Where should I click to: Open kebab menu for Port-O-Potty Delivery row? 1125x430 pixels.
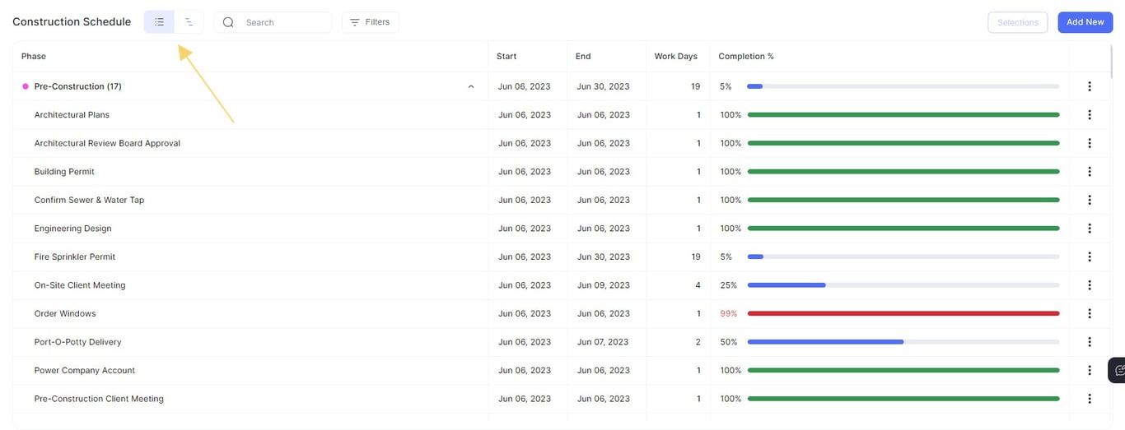click(1089, 342)
